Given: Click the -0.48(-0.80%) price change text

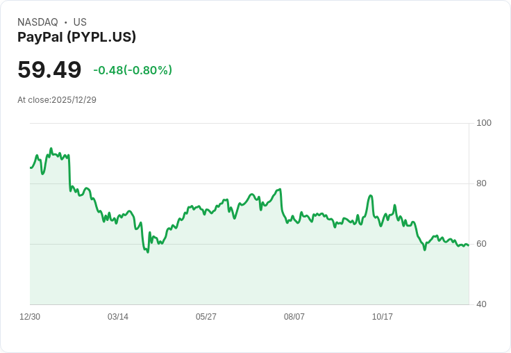Looking at the screenshot, I should click(x=133, y=70).
